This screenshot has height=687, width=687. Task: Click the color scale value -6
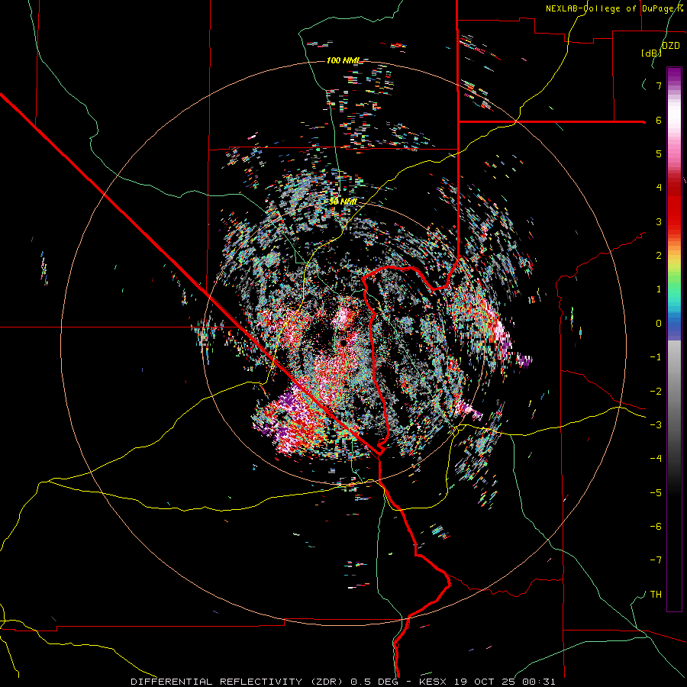656,526
